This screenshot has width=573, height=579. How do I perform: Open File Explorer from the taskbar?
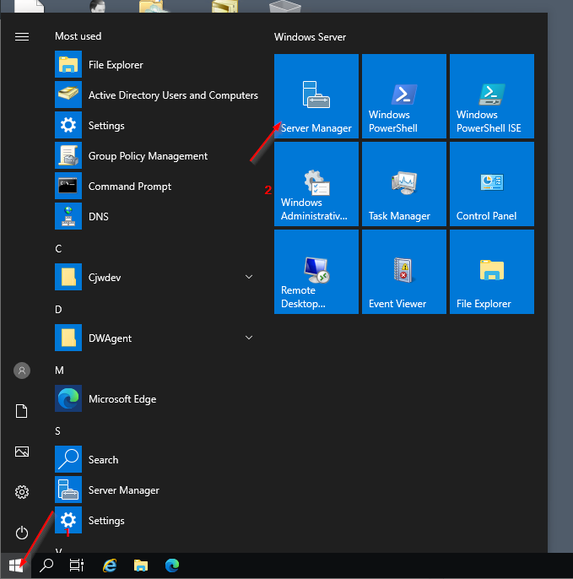141,565
